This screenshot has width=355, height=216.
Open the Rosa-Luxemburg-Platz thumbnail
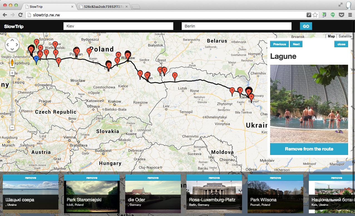point(214,197)
